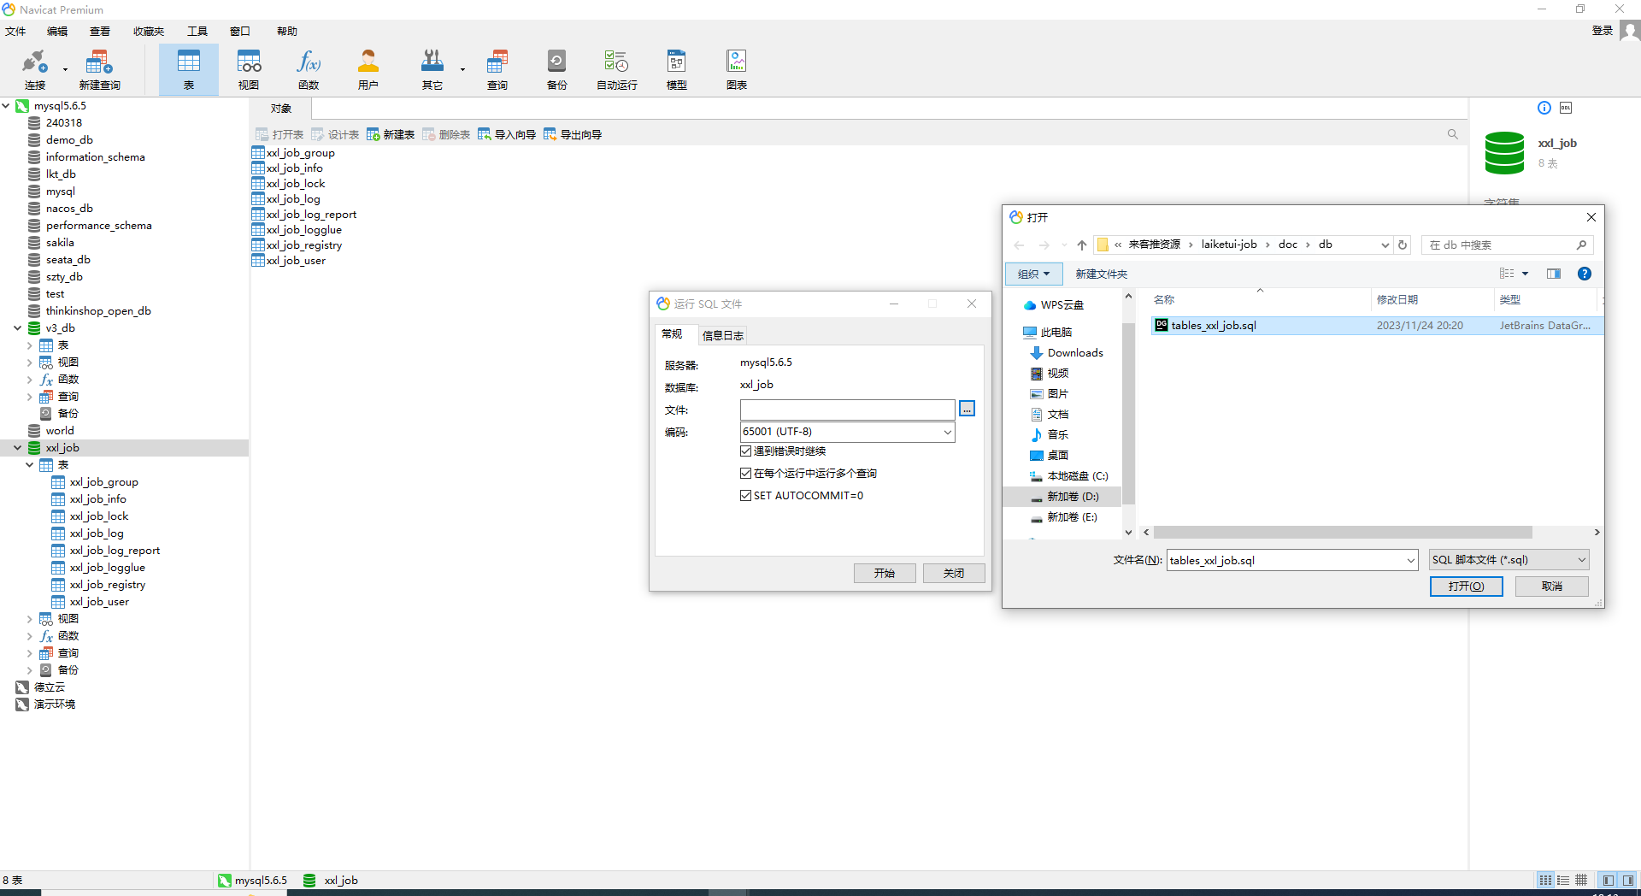
Task: Click the New Query toolbar icon
Action: [99, 69]
